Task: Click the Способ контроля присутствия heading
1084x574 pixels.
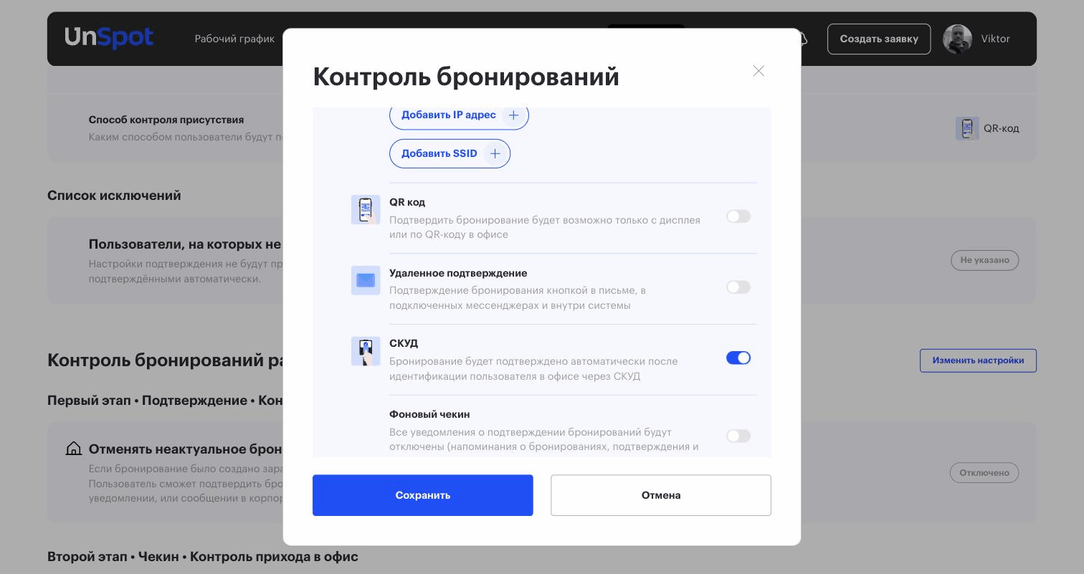Action: coord(166,120)
